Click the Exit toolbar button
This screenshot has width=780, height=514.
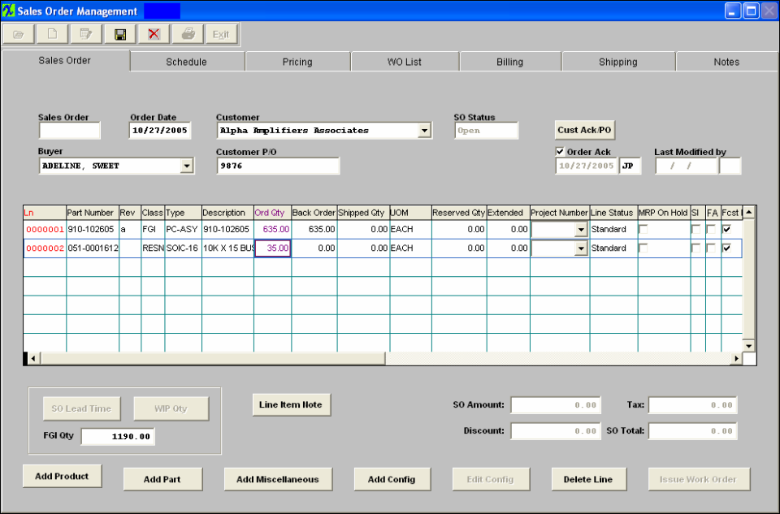(220, 34)
